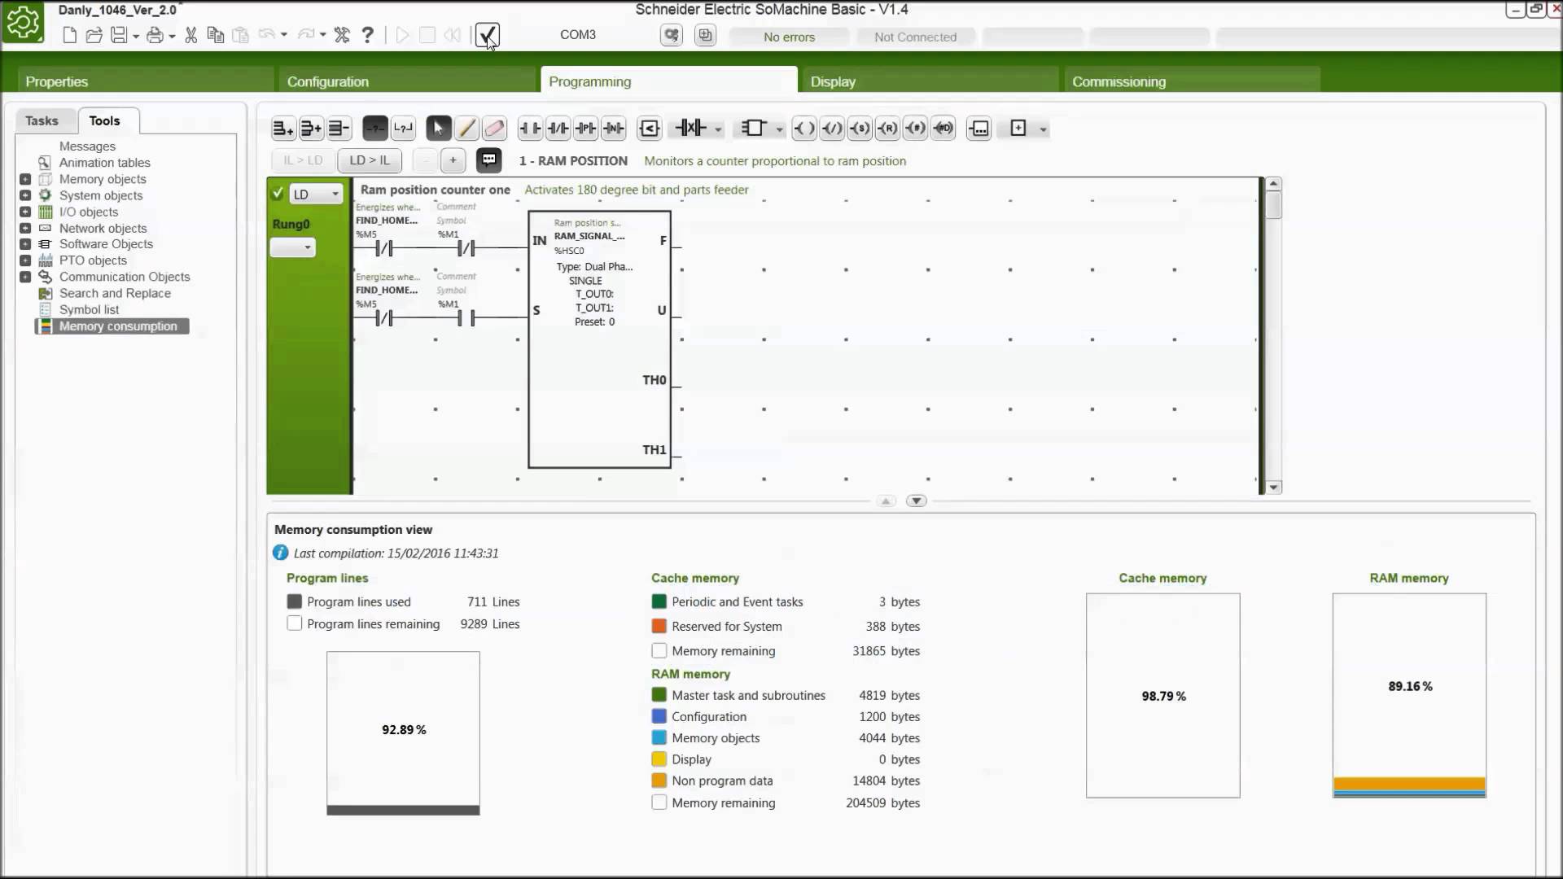This screenshot has width=1563, height=879.
Task: Select the %HSC0 RAM_SIGNAL function block
Action: click(600, 339)
